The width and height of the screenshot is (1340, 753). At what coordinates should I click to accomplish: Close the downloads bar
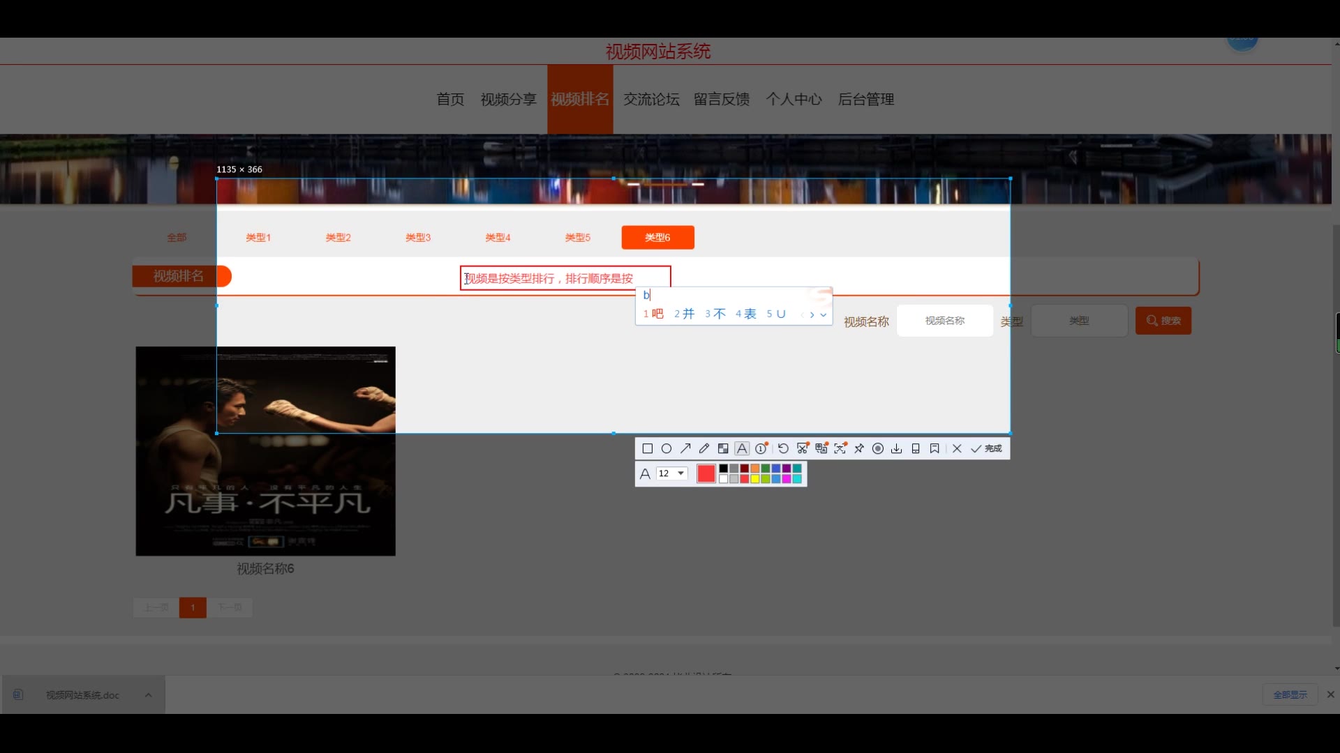1330,694
